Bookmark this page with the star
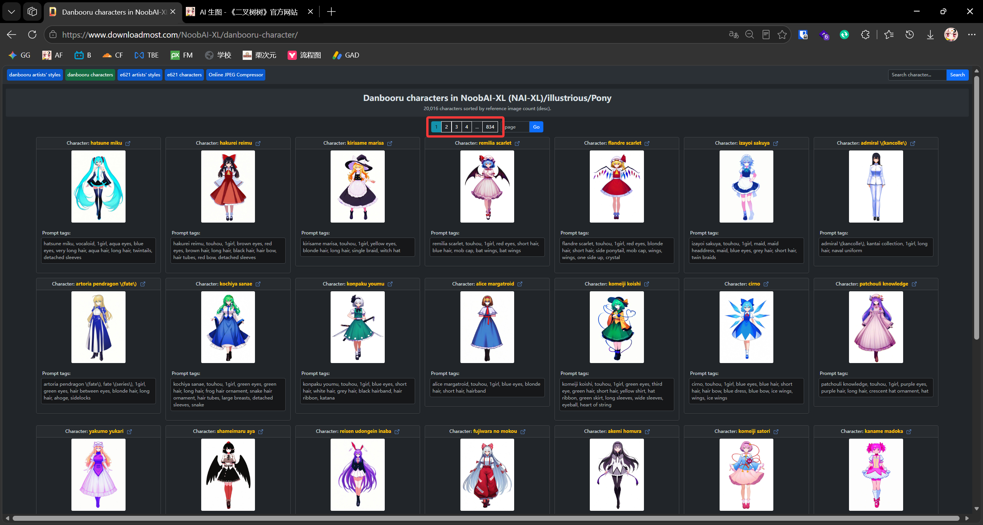 tap(782, 35)
